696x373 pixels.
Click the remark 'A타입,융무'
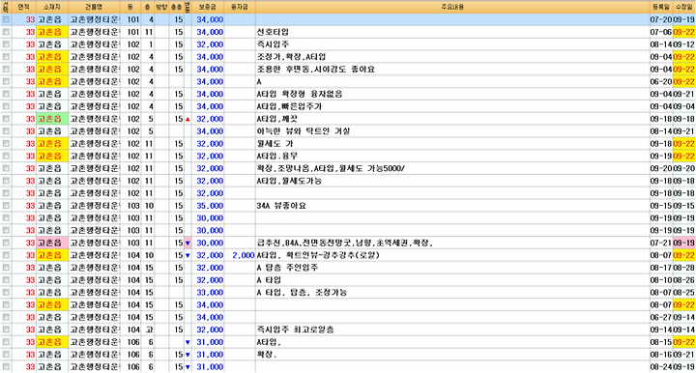pos(277,157)
